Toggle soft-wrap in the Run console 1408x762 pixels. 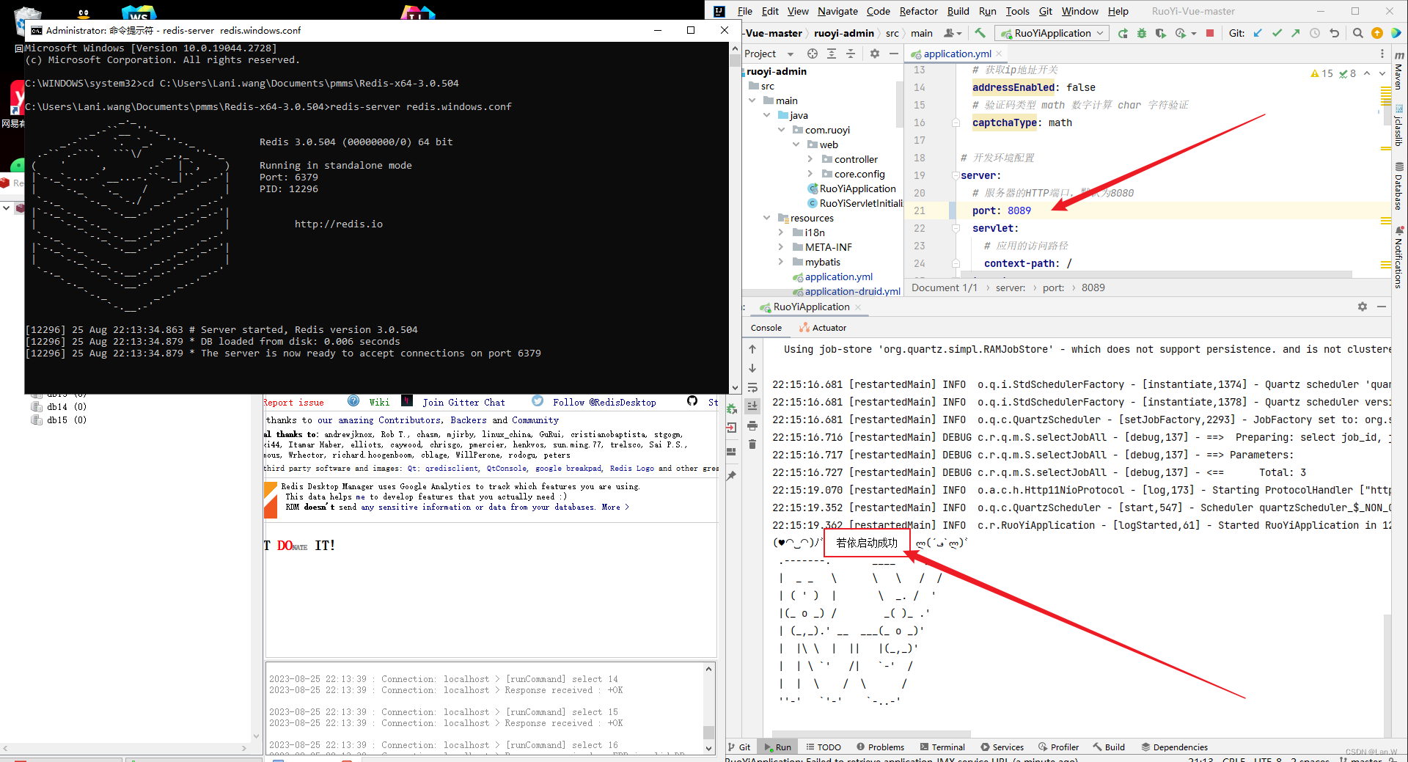click(x=752, y=387)
